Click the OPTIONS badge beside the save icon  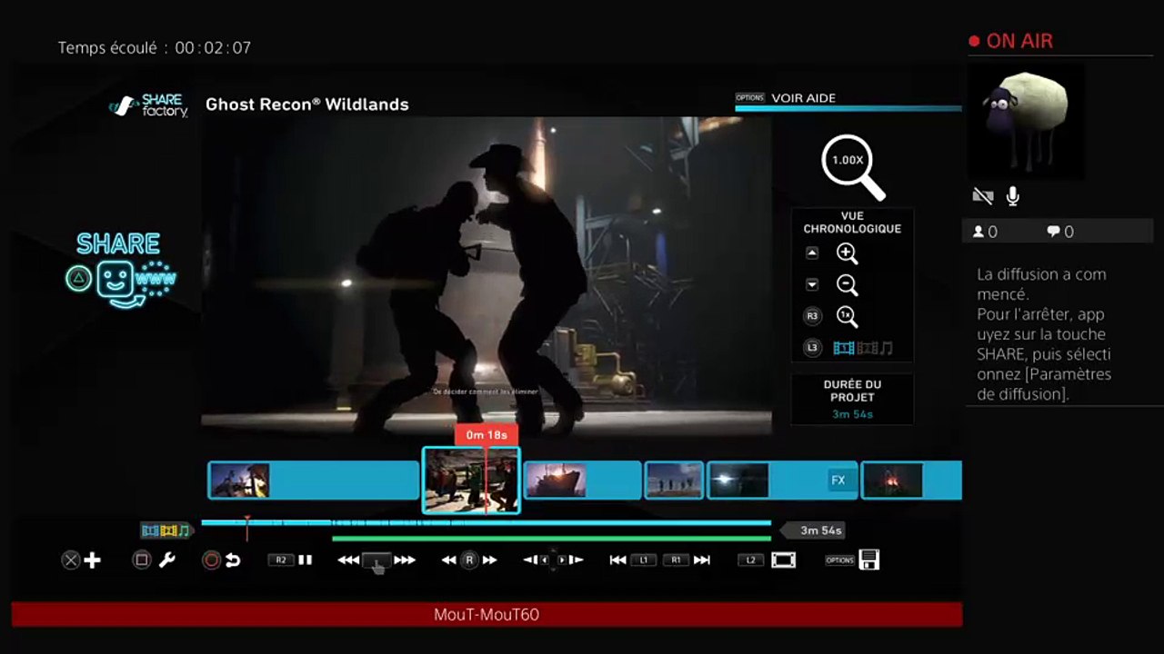click(x=839, y=560)
